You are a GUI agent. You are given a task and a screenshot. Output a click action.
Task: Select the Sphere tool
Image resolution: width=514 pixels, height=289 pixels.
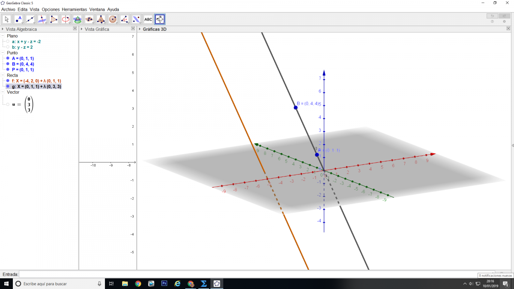[113, 19]
